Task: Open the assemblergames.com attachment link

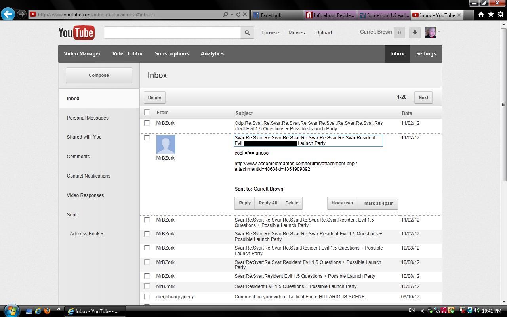Action: coord(295,166)
